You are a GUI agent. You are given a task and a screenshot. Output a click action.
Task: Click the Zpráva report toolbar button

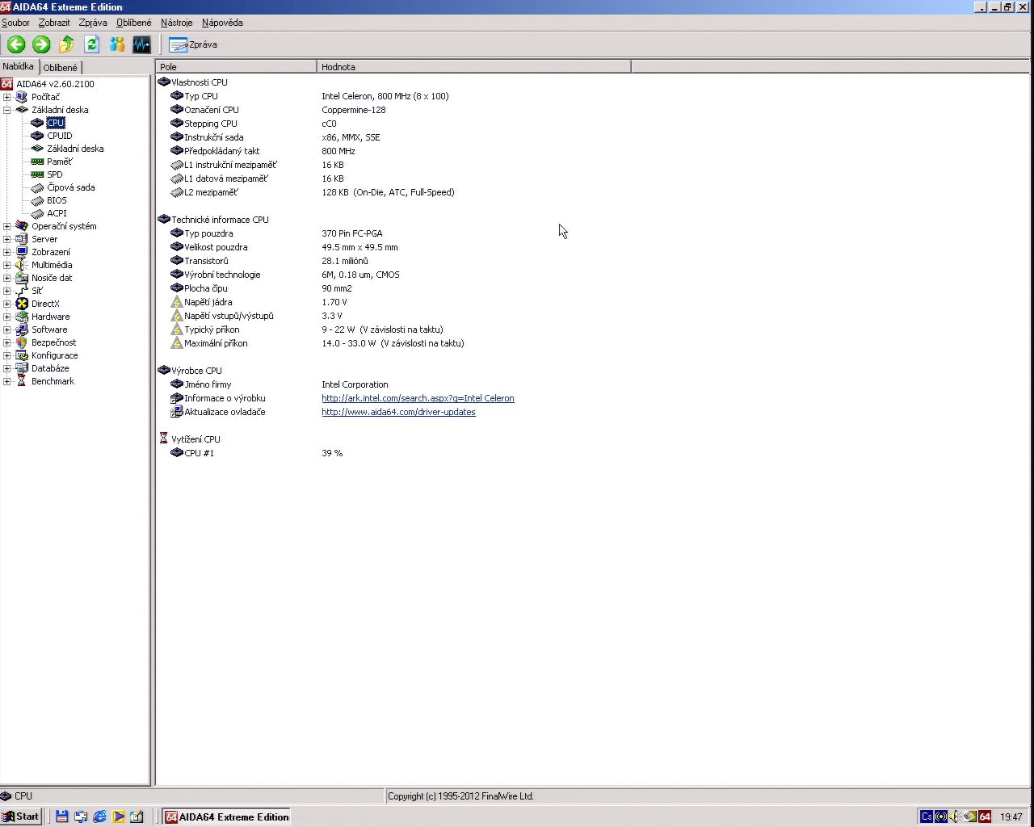[x=193, y=44]
